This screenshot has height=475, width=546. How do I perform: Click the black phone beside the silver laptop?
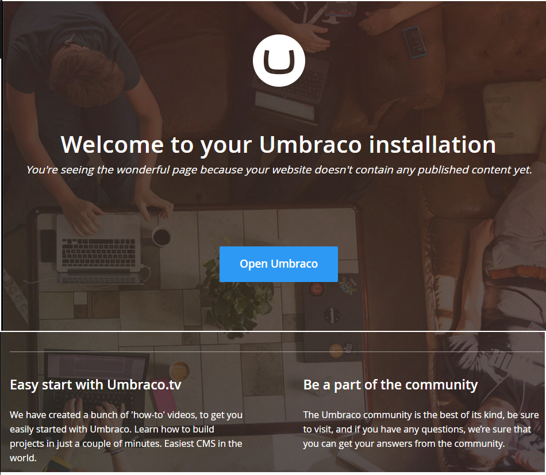tap(48, 246)
